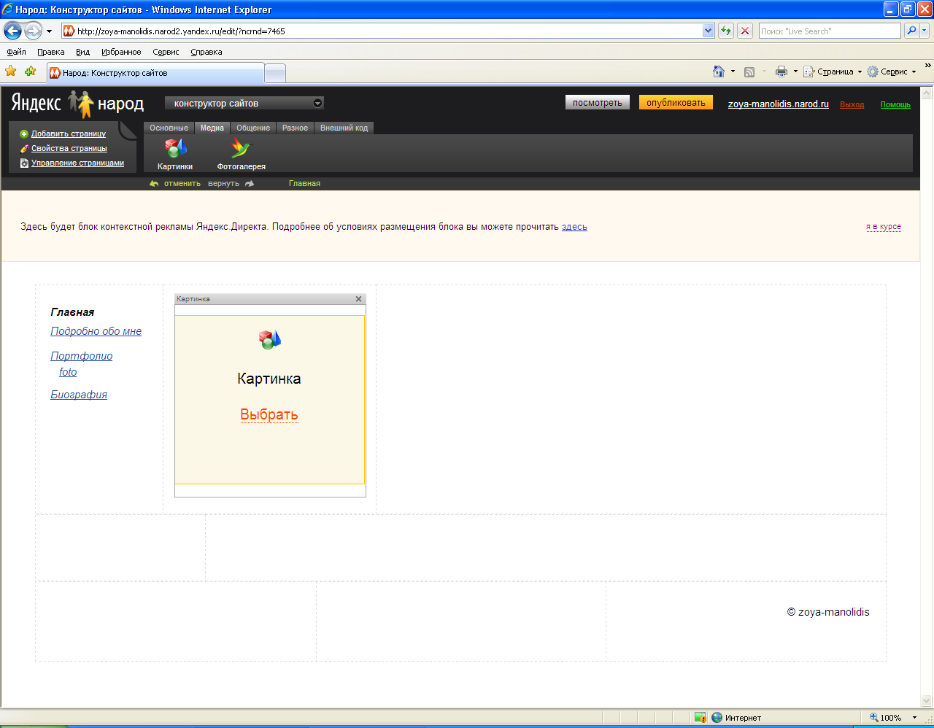Close the Картинка block with X
934x728 pixels.
click(358, 299)
